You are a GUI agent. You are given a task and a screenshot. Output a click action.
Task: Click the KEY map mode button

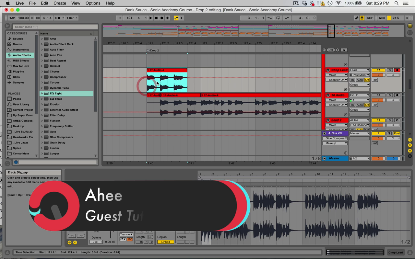(x=369, y=18)
